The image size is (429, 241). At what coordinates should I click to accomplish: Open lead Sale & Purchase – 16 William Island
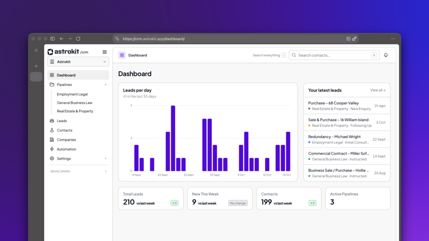point(346,123)
